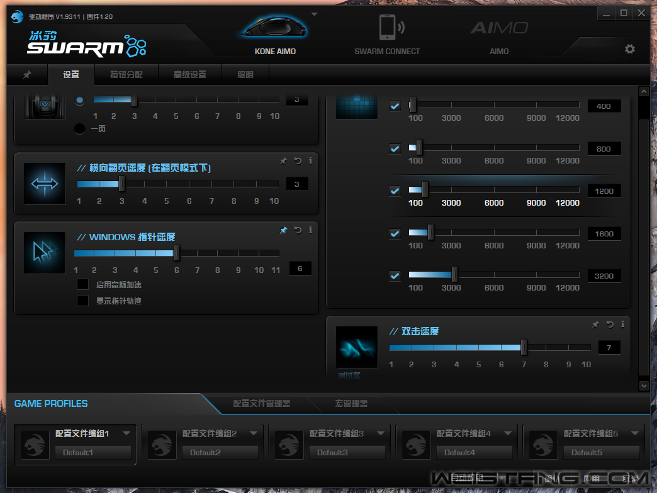Click the Default1 profile name field
The height and width of the screenshot is (493, 657).
pos(93,452)
